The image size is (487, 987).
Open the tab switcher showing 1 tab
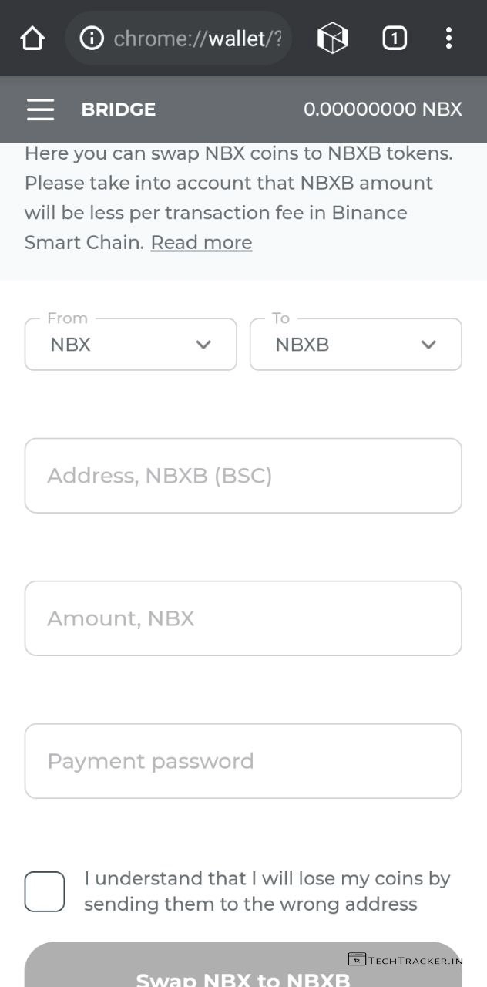pyautogui.click(x=394, y=38)
